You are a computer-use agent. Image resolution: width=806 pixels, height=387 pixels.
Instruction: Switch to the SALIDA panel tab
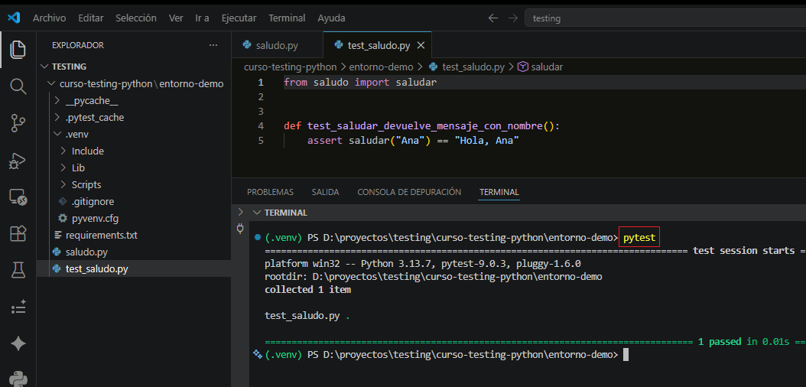click(x=325, y=192)
